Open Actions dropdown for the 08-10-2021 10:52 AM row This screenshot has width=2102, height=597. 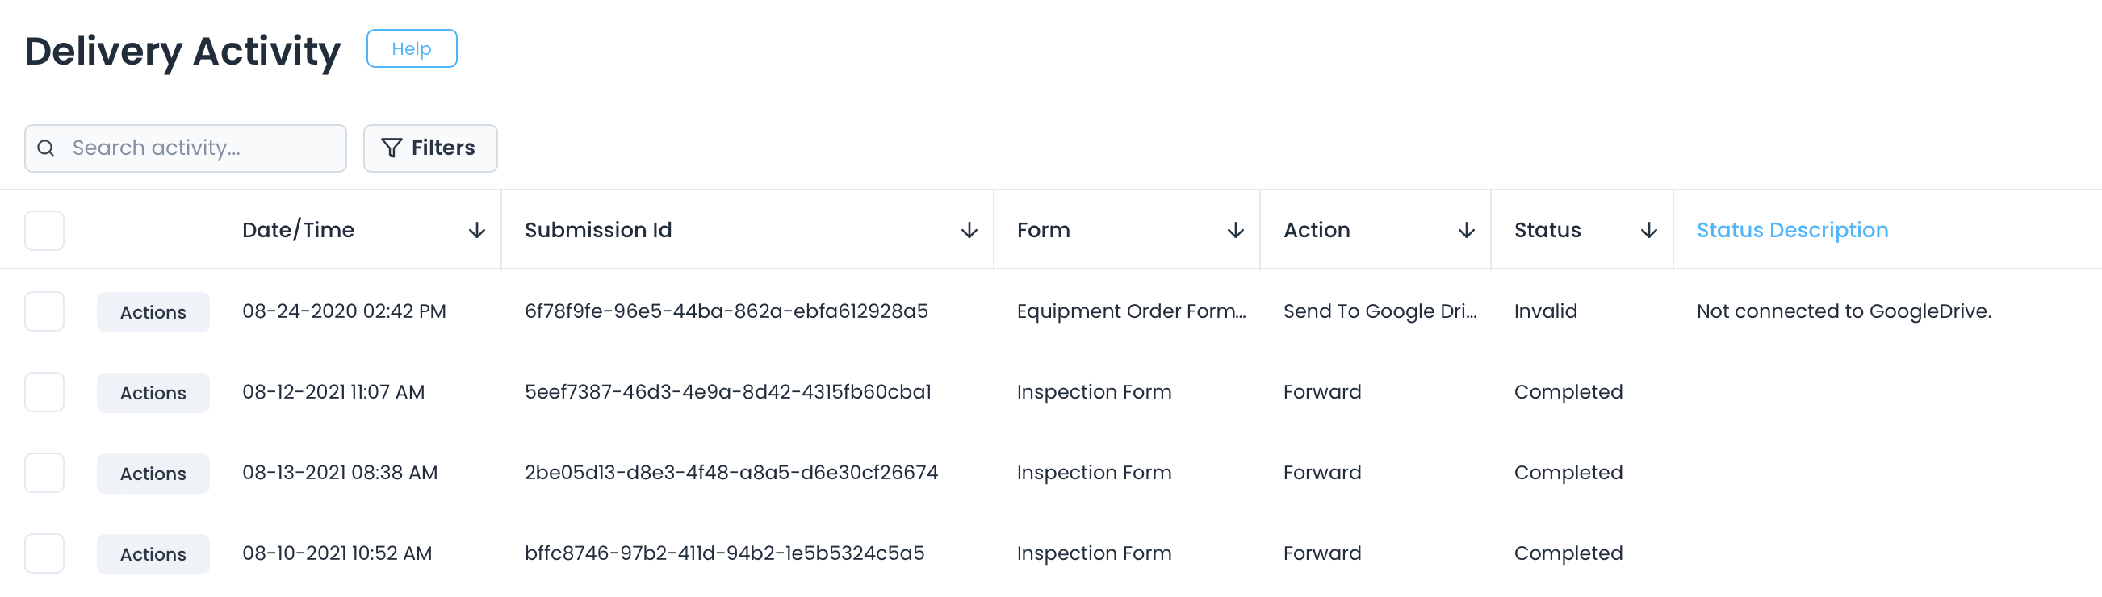(153, 554)
